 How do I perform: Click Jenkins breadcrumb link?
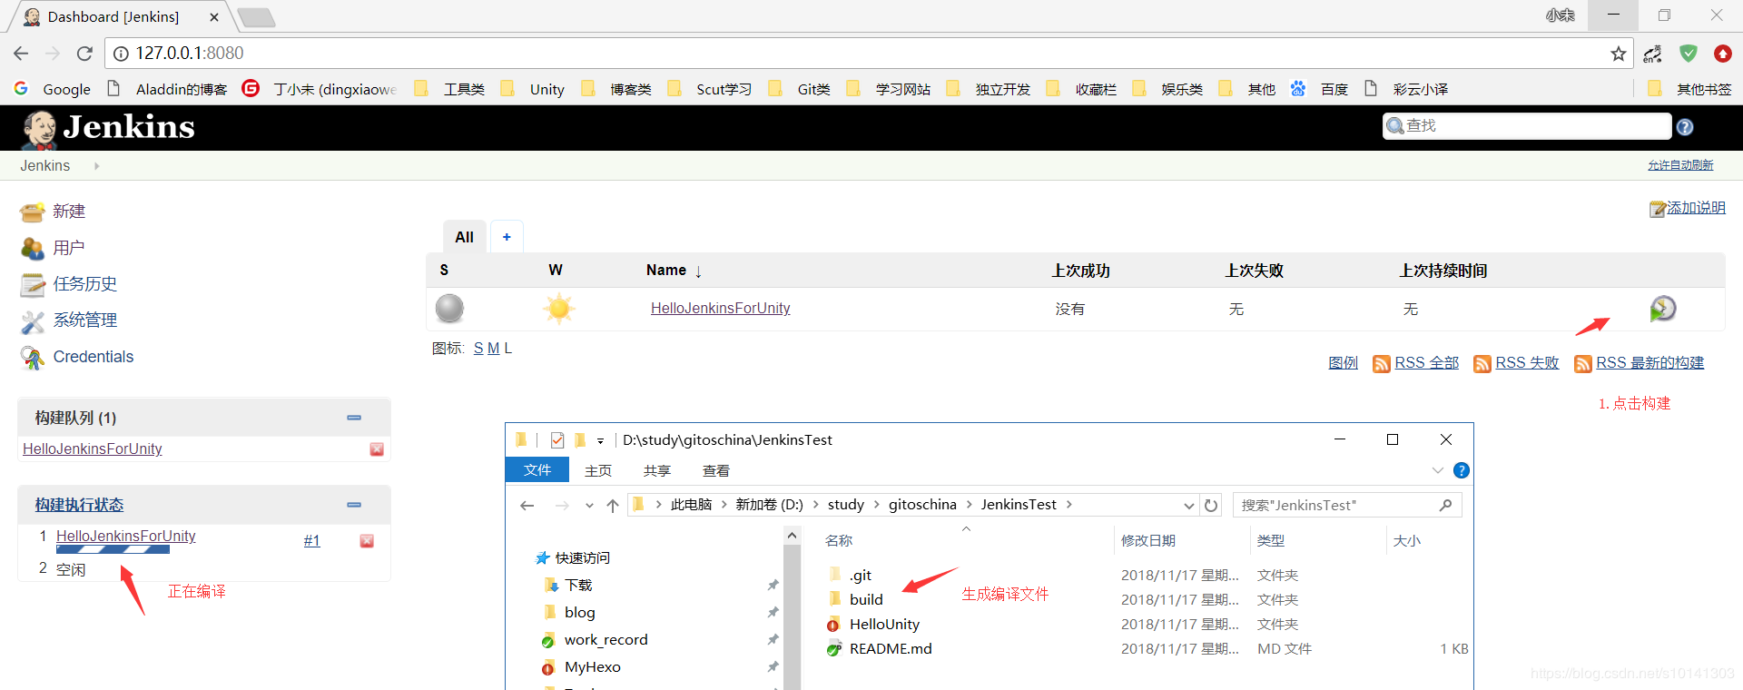tap(44, 166)
